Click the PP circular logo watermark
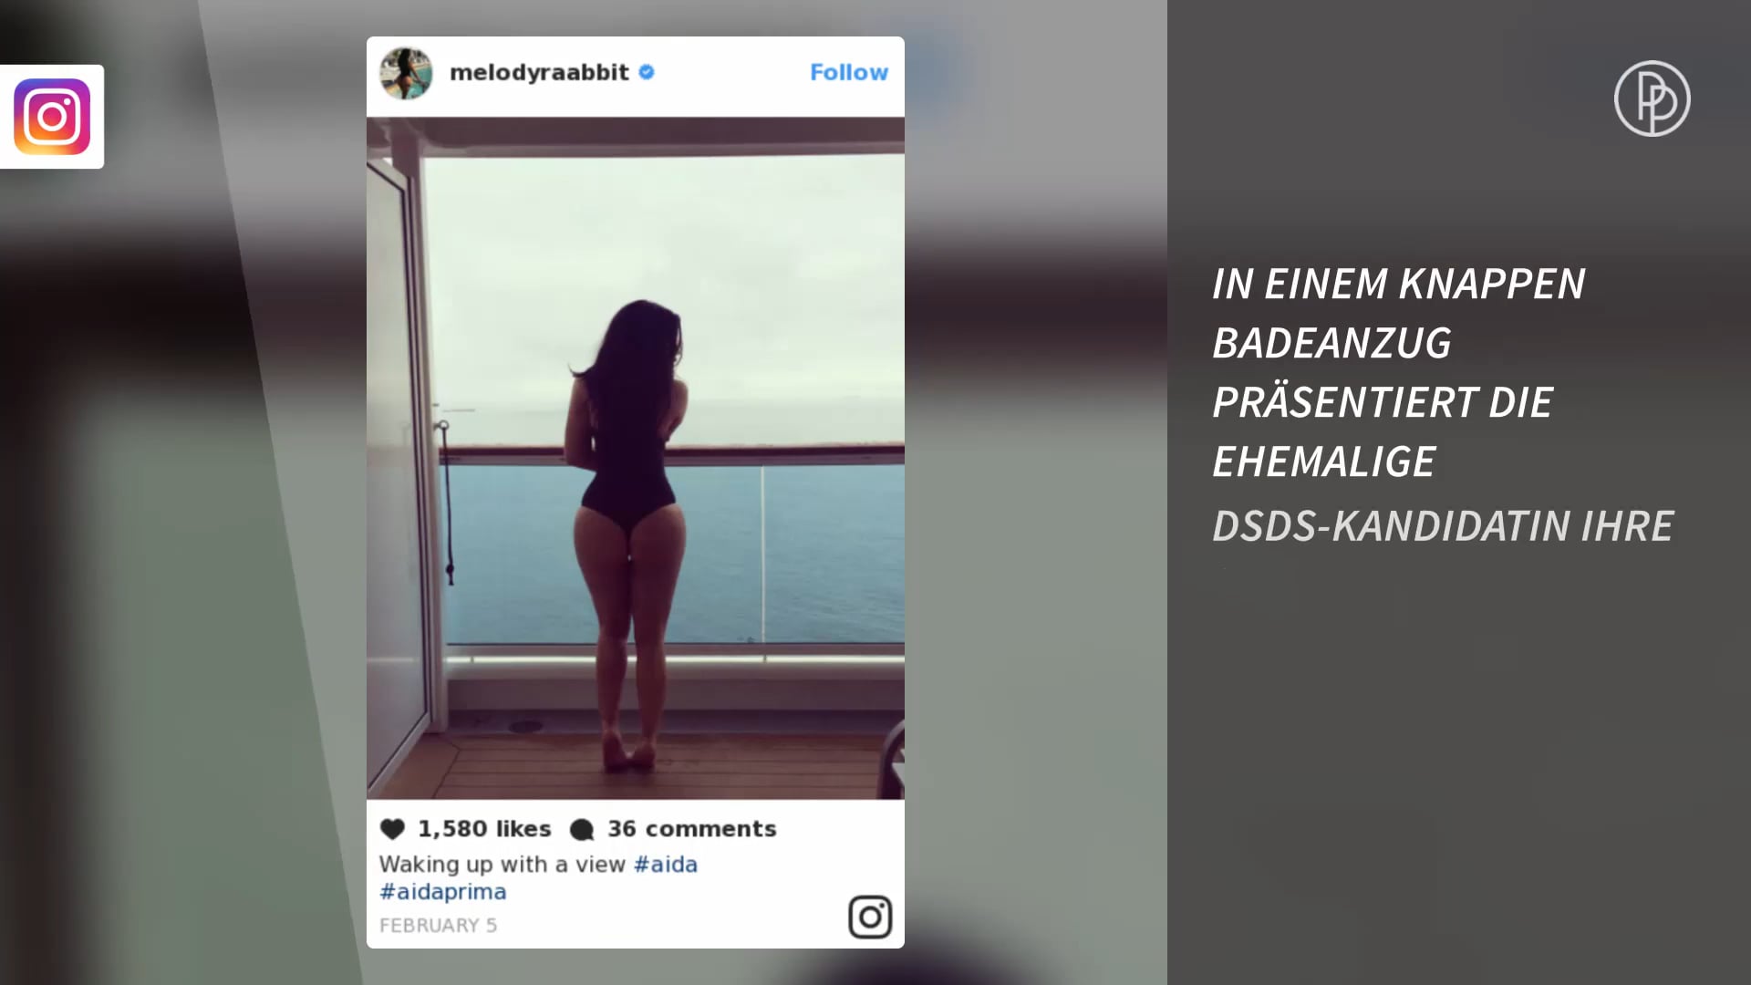Screen dimensions: 1751x985 [1652, 98]
